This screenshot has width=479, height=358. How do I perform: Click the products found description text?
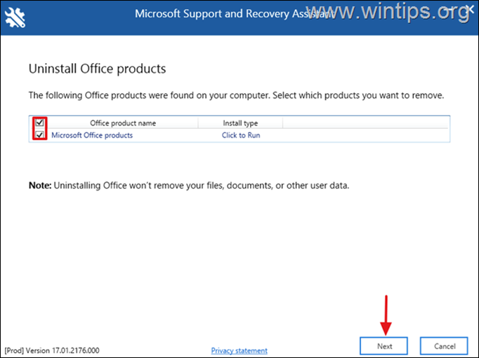[236, 95]
